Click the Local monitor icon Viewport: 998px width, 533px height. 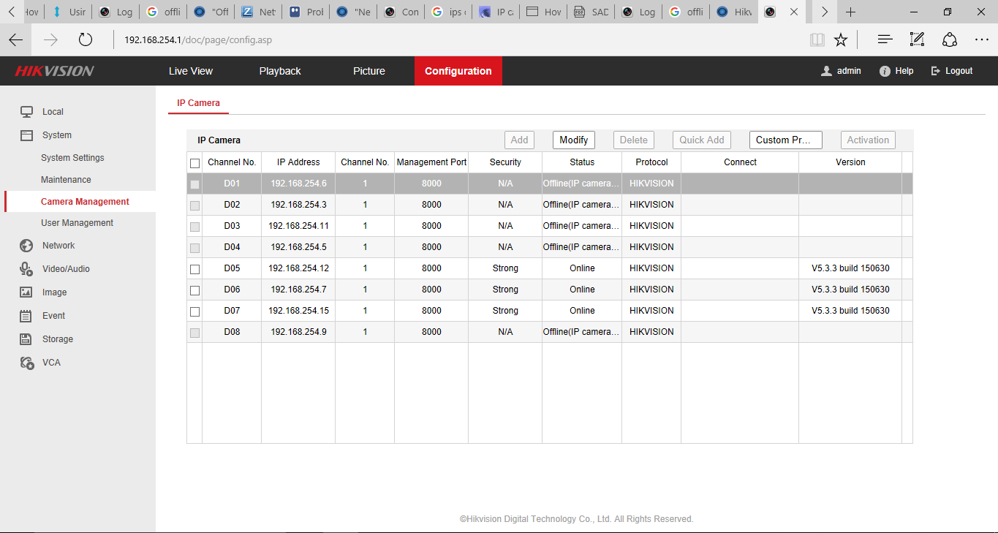pyautogui.click(x=26, y=112)
